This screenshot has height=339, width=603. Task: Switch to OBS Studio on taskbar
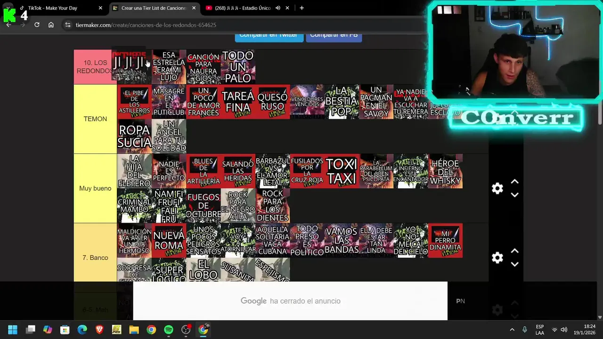(186, 330)
